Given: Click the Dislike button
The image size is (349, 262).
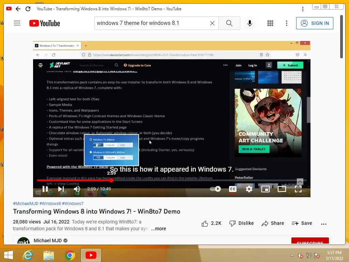Looking at the screenshot, I should click(x=242, y=223).
